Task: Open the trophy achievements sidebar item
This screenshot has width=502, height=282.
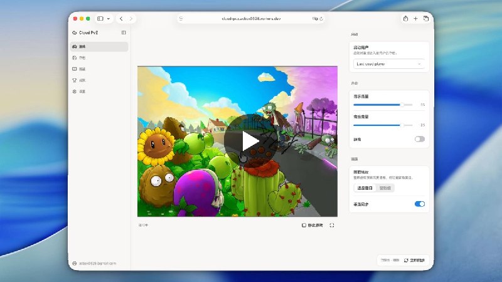Action: [x=99, y=80]
